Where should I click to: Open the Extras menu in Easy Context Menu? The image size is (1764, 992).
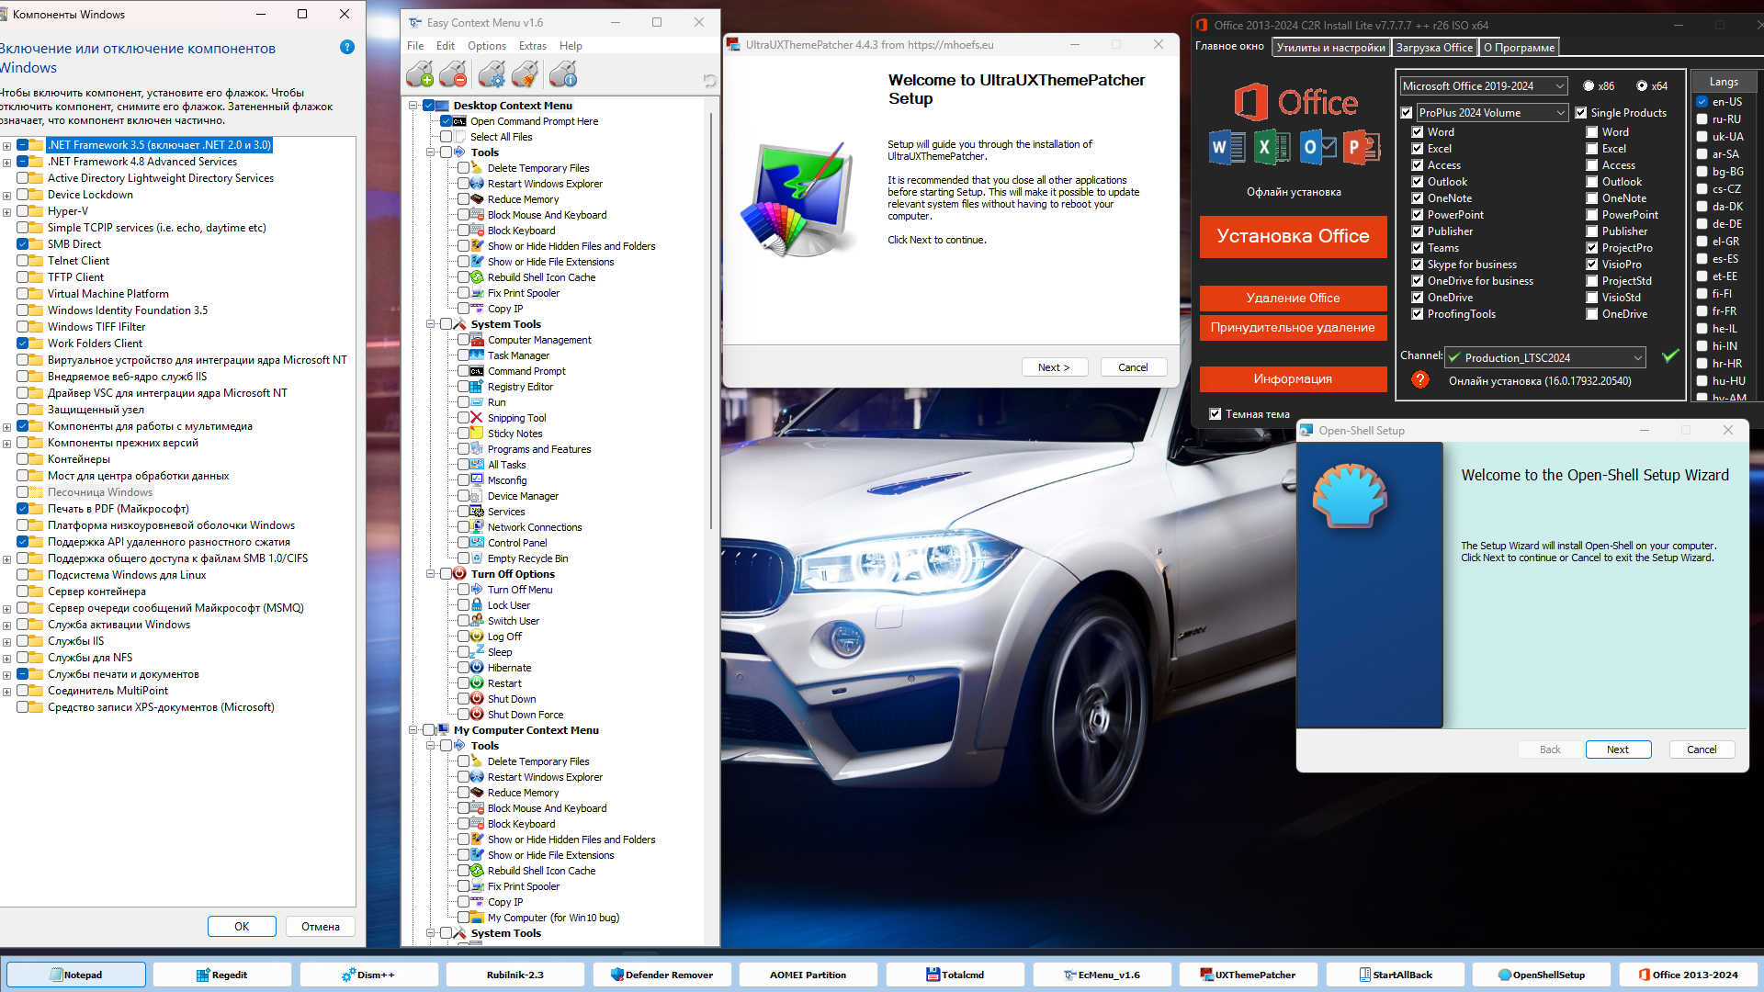(533, 46)
